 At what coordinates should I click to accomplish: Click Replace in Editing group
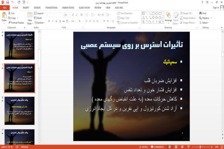pyautogui.click(x=205, y=18)
